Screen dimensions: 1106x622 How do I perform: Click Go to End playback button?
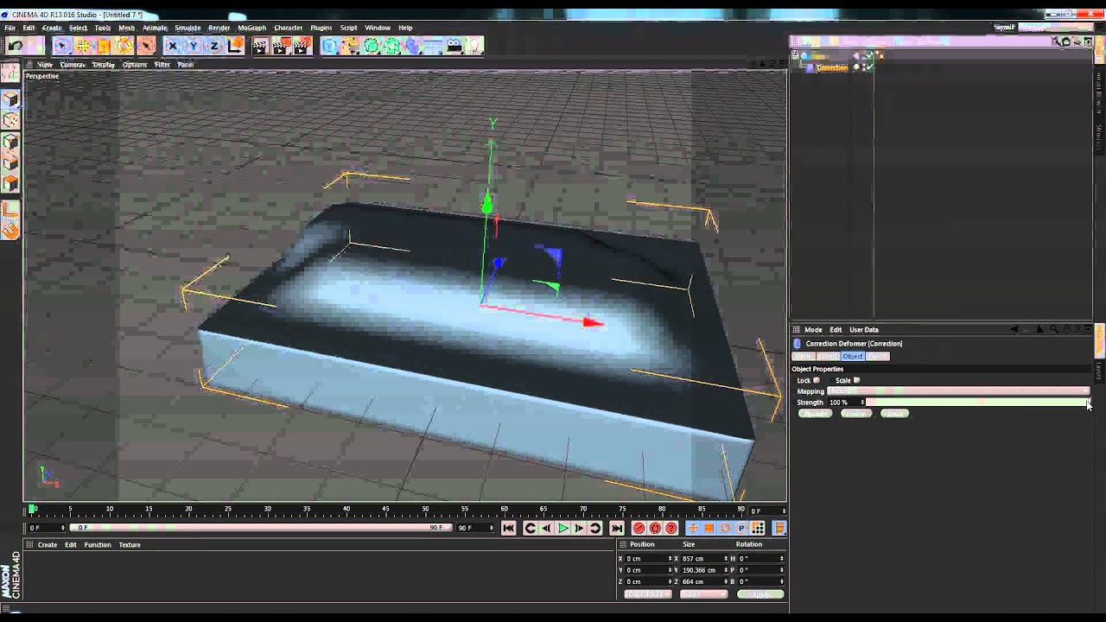click(x=616, y=528)
